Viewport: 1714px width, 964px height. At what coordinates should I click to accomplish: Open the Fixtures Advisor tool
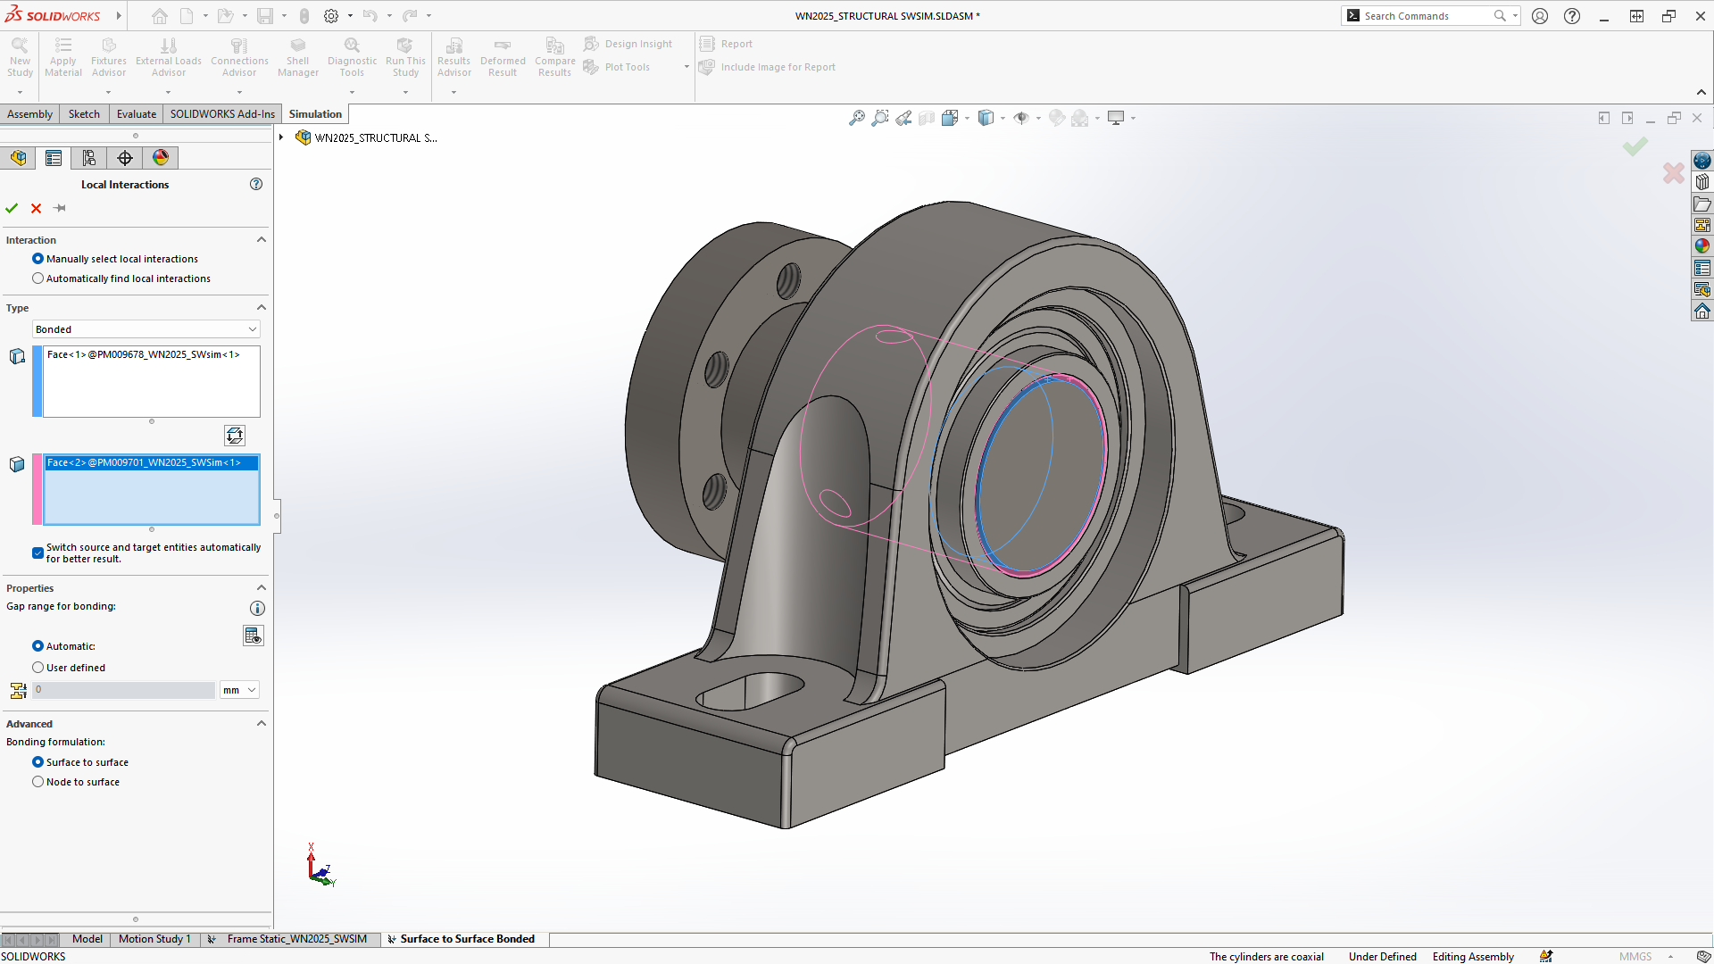107,55
